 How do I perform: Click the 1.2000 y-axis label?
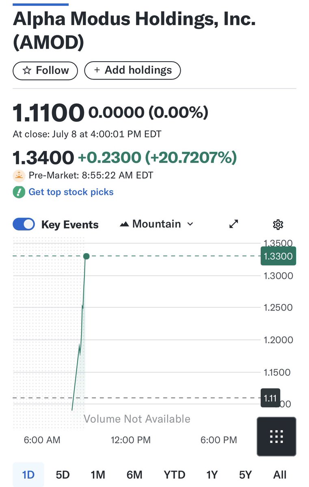point(278,340)
